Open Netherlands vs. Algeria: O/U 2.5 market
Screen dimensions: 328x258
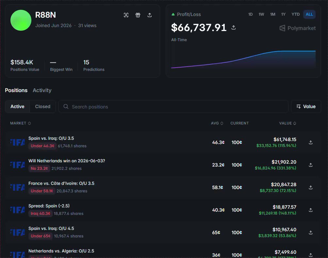coord(61,251)
